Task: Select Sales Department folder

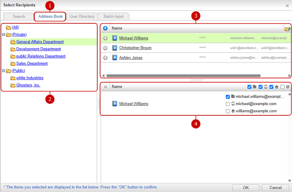Action: 32,63
